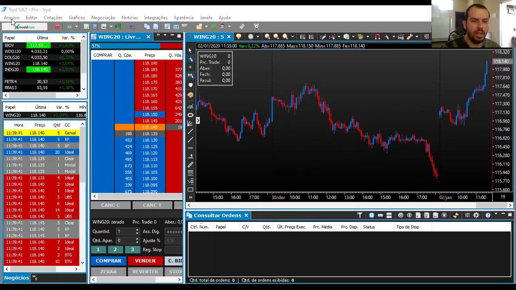The image size is (516, 290).
Task: Click the red stop icon in main toolbar
Action: 57,27
